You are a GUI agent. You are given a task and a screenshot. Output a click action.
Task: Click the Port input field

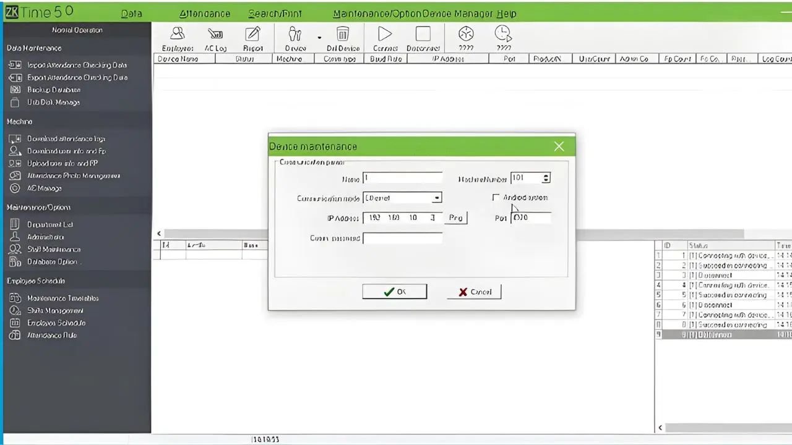click(x=531, y=218)
